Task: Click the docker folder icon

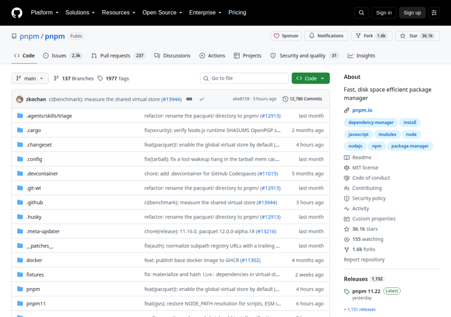Action: click(x=20, y=260)
